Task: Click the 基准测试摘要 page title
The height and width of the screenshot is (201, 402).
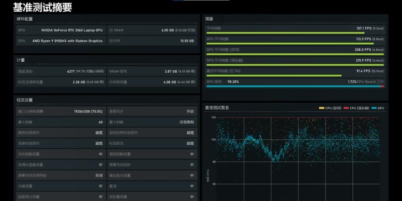Action: tap(42, 8)
